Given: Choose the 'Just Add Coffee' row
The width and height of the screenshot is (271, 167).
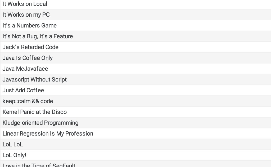Looking at the screenshot, I should pos(136,90).
